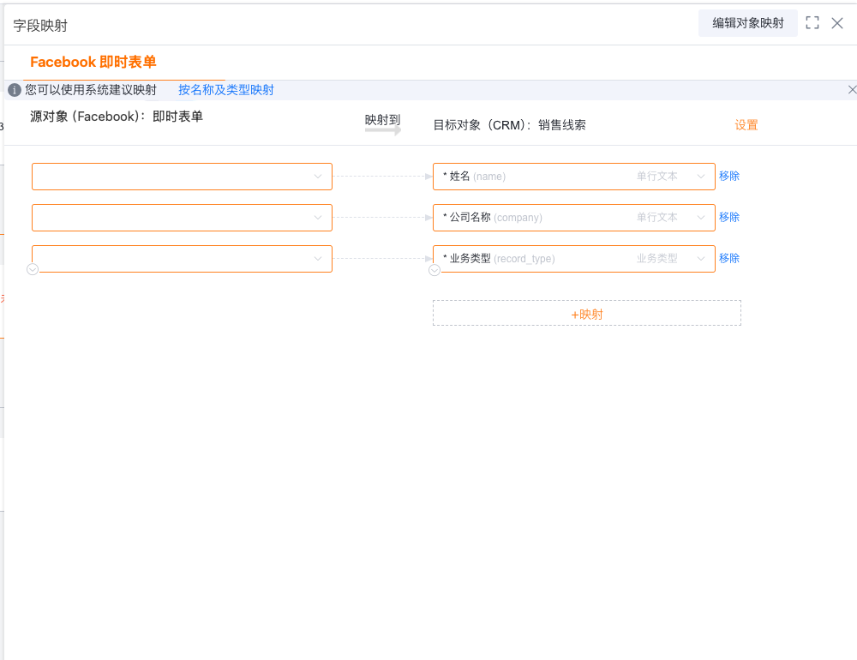Close the 字段映射 dialog
The image size is (857, 660).
pyautogui.click(x=836, y=23)
